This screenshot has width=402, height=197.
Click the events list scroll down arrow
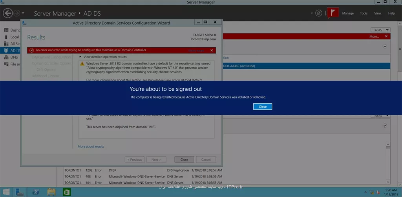click(388, 182)
